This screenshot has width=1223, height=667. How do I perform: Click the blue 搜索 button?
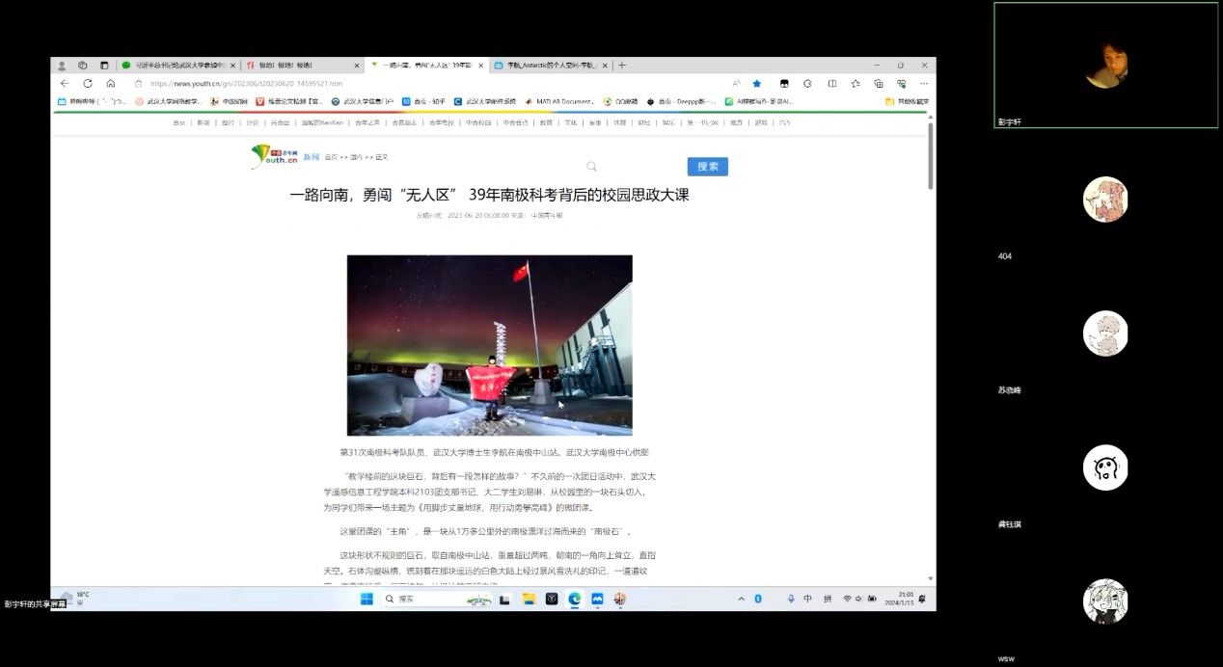[x=707, y=167]
